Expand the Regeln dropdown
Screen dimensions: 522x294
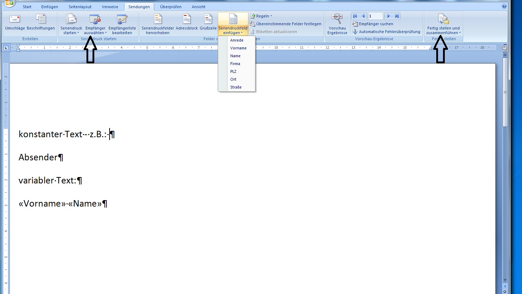pyautogui.click(x=262, y=16)
